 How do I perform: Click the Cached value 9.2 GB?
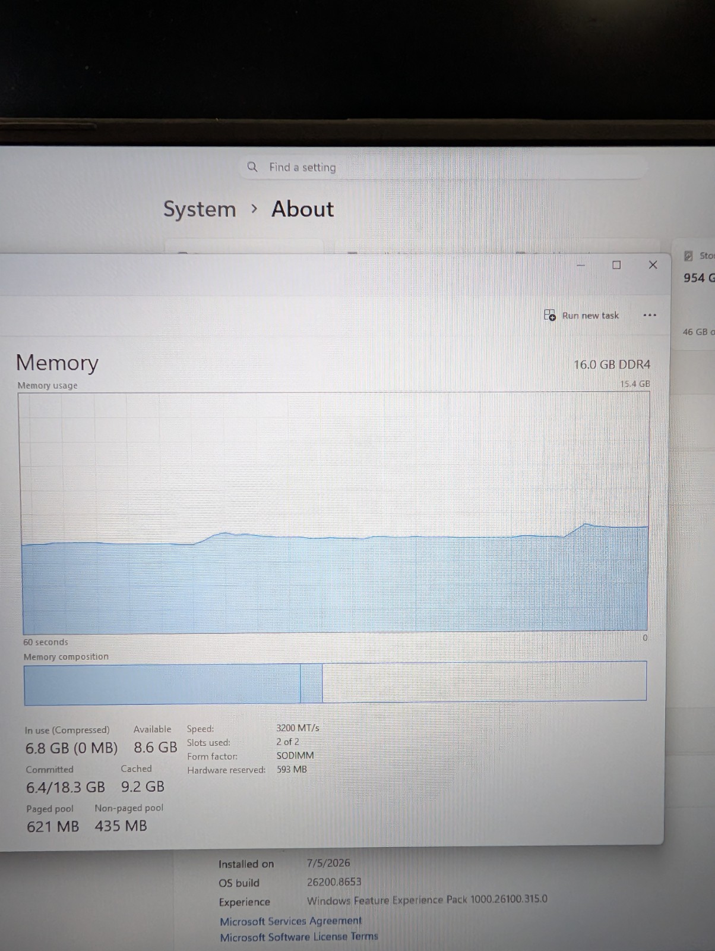[143, 786]
